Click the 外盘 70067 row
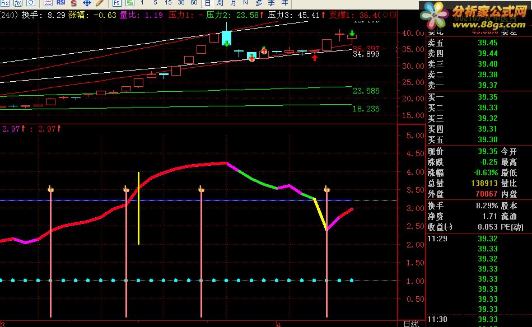This screenshot has width=532, height=327. (x=463, y=194)
